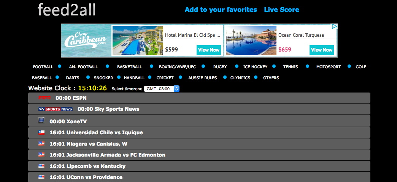This screenshot has width=397, height=182.
Task: Click the Hotel Marina El Cid Spa title
Action: click(x=193, y=35)
